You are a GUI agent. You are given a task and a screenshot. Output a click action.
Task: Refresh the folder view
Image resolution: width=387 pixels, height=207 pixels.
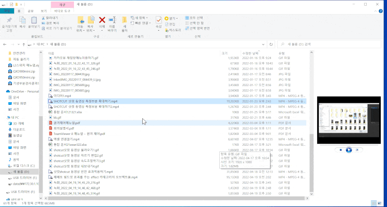click(271, 44)
